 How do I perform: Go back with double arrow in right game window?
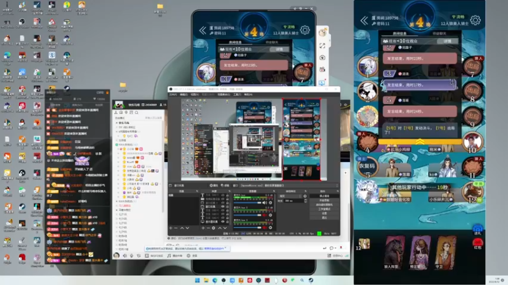click(364, 21)
